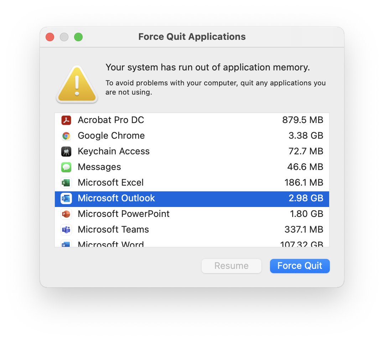Click the Acrobat Pro DC app icon
This screenshot has height=340, width=384.
pos(66,120)
